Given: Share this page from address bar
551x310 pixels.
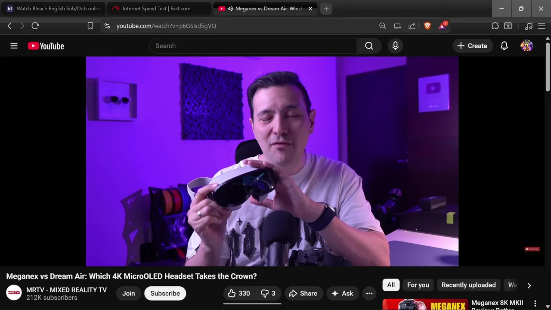Looking at the screenshot, I should click(412, 26).
